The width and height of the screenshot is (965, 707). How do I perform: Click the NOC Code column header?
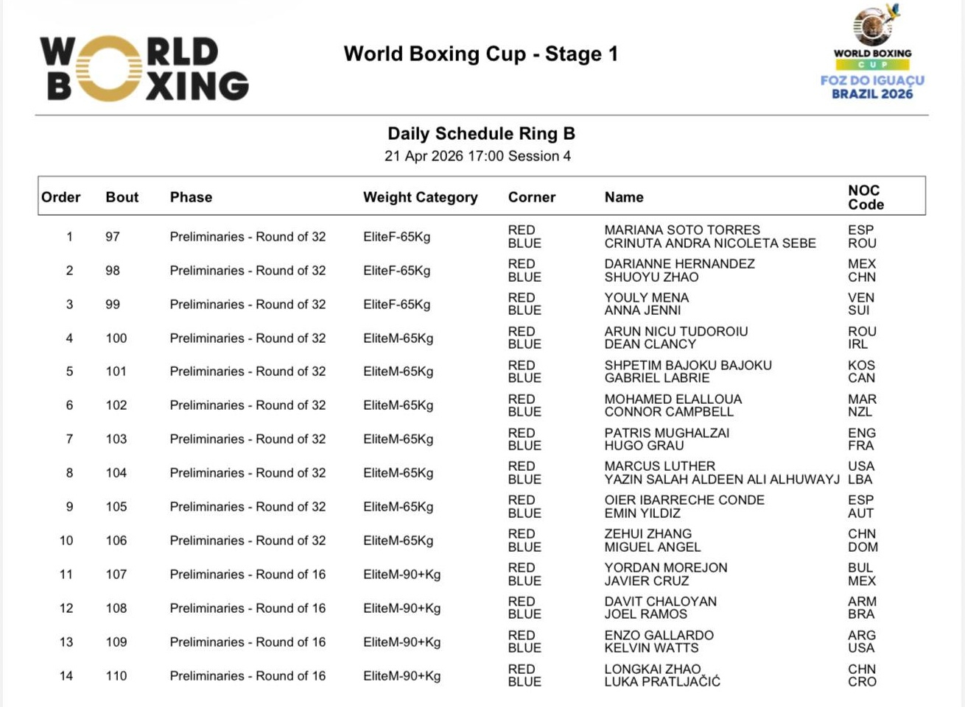coord(865,197)
